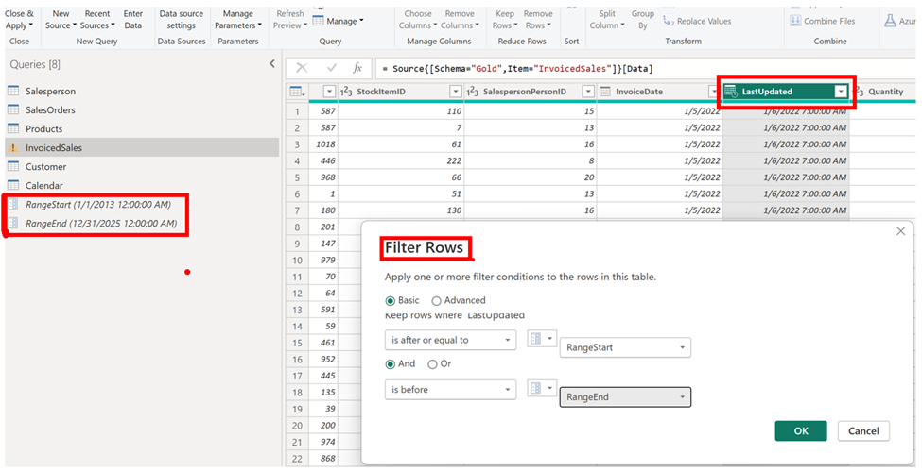Open the Remove Rows menu
This screenshot has height=471, width=922.
point(538,20)
